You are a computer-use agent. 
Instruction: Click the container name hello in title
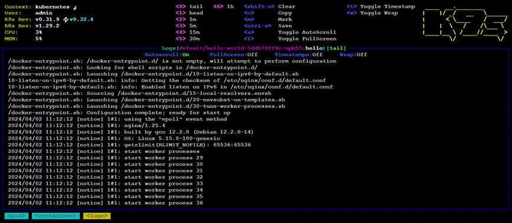click(x=314, y=48)
